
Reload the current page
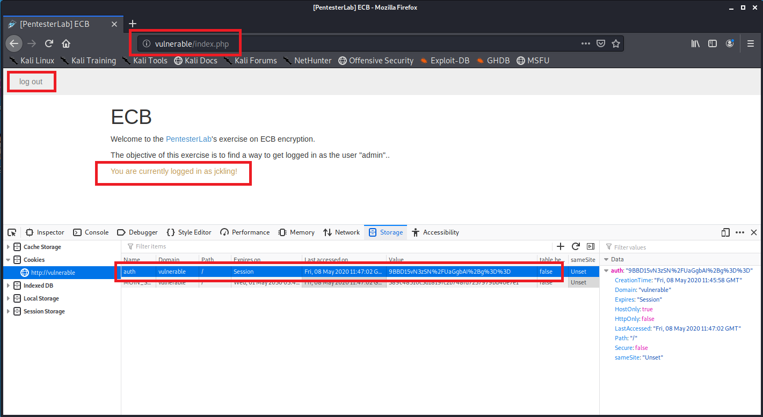[49, 43]
